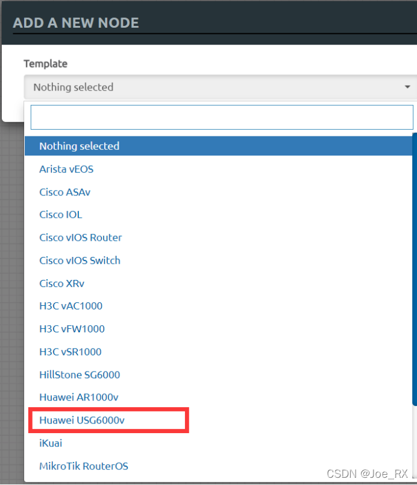The image size is (417, 485).
Task: Choose H3C vAC1000 from list
Action: tap(219, 306)
